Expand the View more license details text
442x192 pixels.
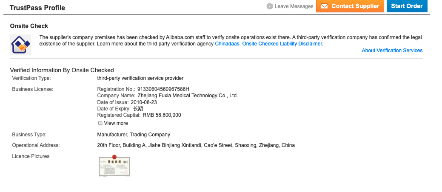[x=116, y=123]
